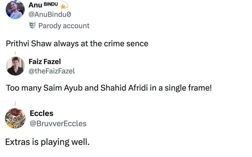The image size is (252, 157).
Task: Click Anu Bindu's profile picture
Action: click(15, 10)
